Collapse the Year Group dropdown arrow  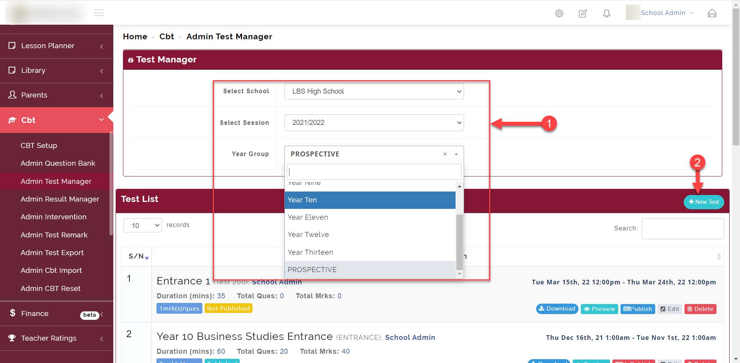click(x=456, y=154)
